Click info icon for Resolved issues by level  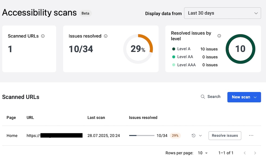pos(219,36)
